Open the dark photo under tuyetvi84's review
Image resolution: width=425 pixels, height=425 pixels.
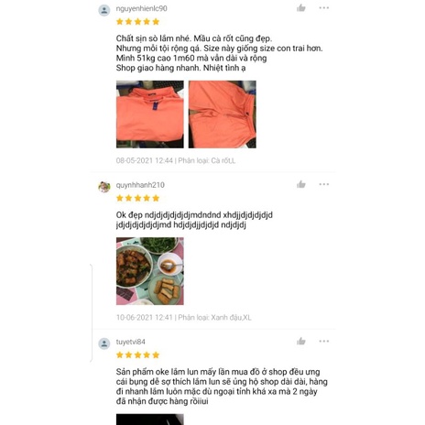tap(150, 420)
